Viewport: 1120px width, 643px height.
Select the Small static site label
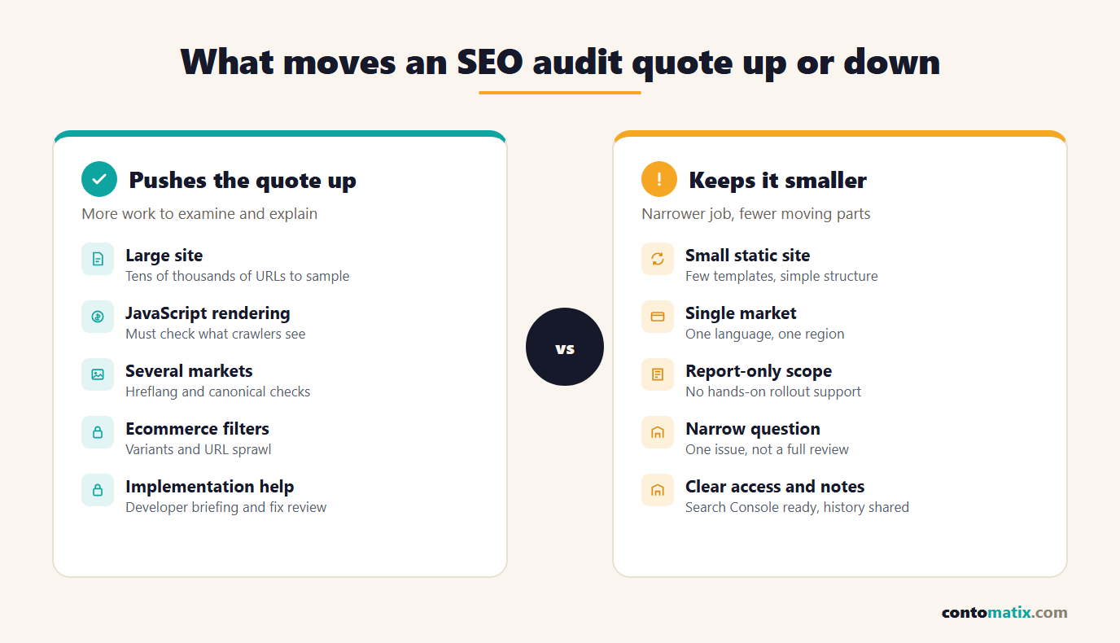748,256
